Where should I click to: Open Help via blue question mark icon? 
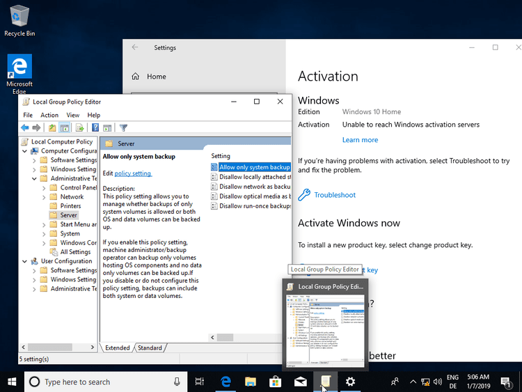tap(95, 127)
